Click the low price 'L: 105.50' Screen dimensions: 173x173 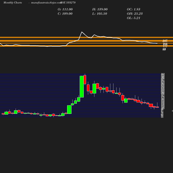point(100,14)
